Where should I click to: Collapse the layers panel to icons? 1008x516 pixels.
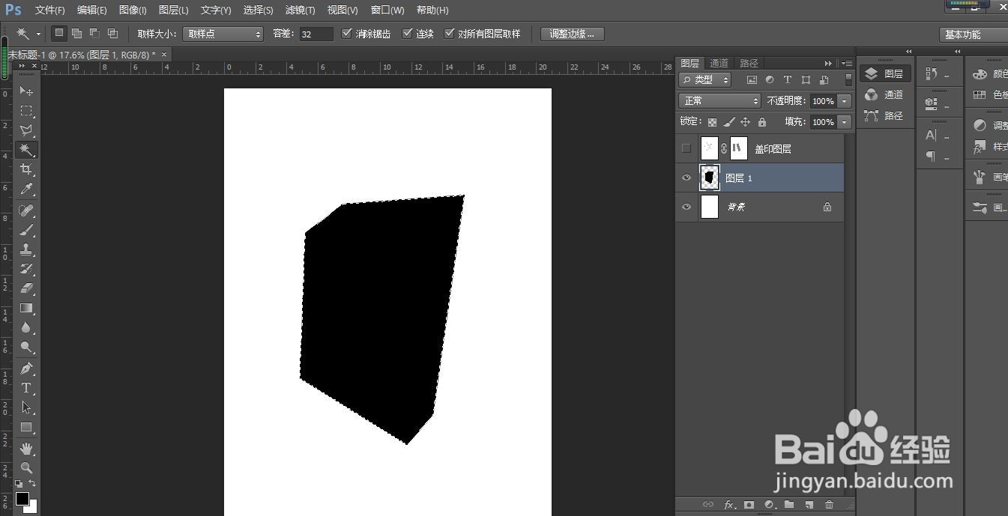tap(828, 63)
